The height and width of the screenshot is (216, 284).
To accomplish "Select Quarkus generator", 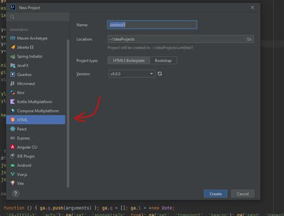I will [x=35, y=74].
